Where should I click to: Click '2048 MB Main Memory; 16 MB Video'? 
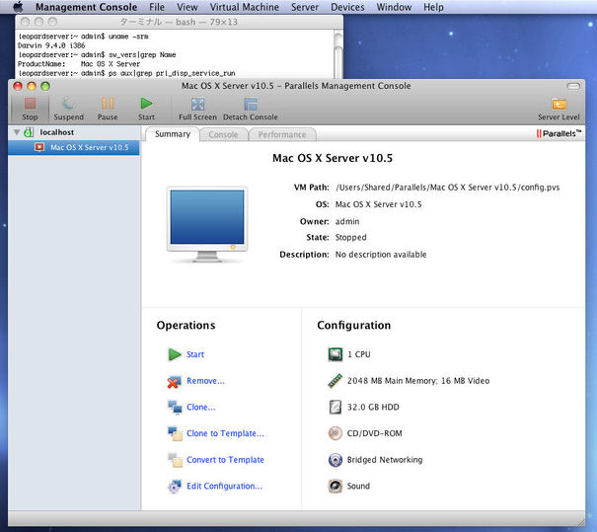(418, 381)
